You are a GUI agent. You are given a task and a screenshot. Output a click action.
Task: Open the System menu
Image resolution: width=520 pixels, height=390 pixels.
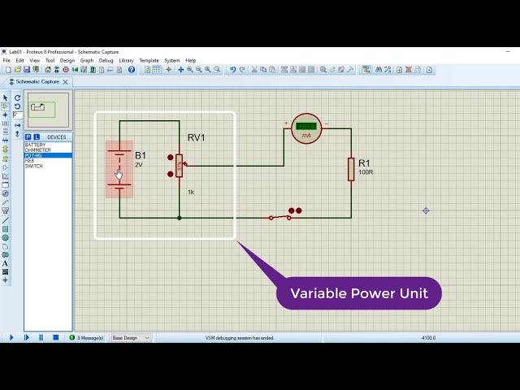(x=171, y=60)
